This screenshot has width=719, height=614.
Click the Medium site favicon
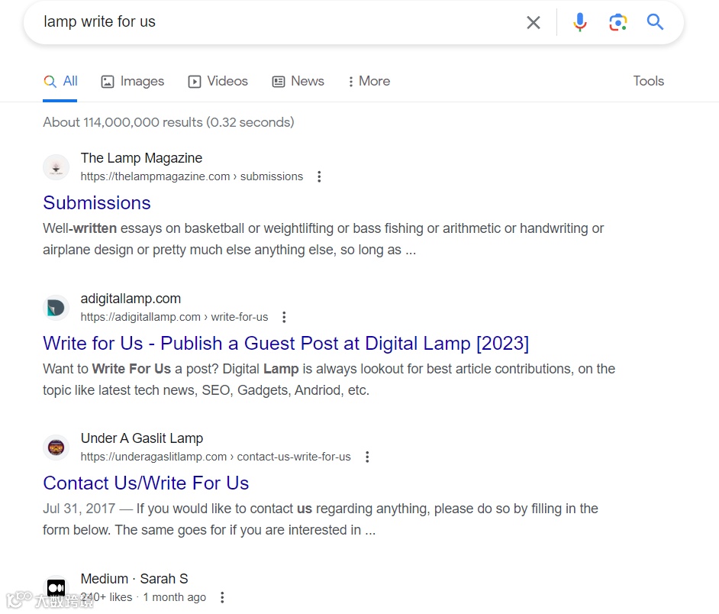point(56,588)
